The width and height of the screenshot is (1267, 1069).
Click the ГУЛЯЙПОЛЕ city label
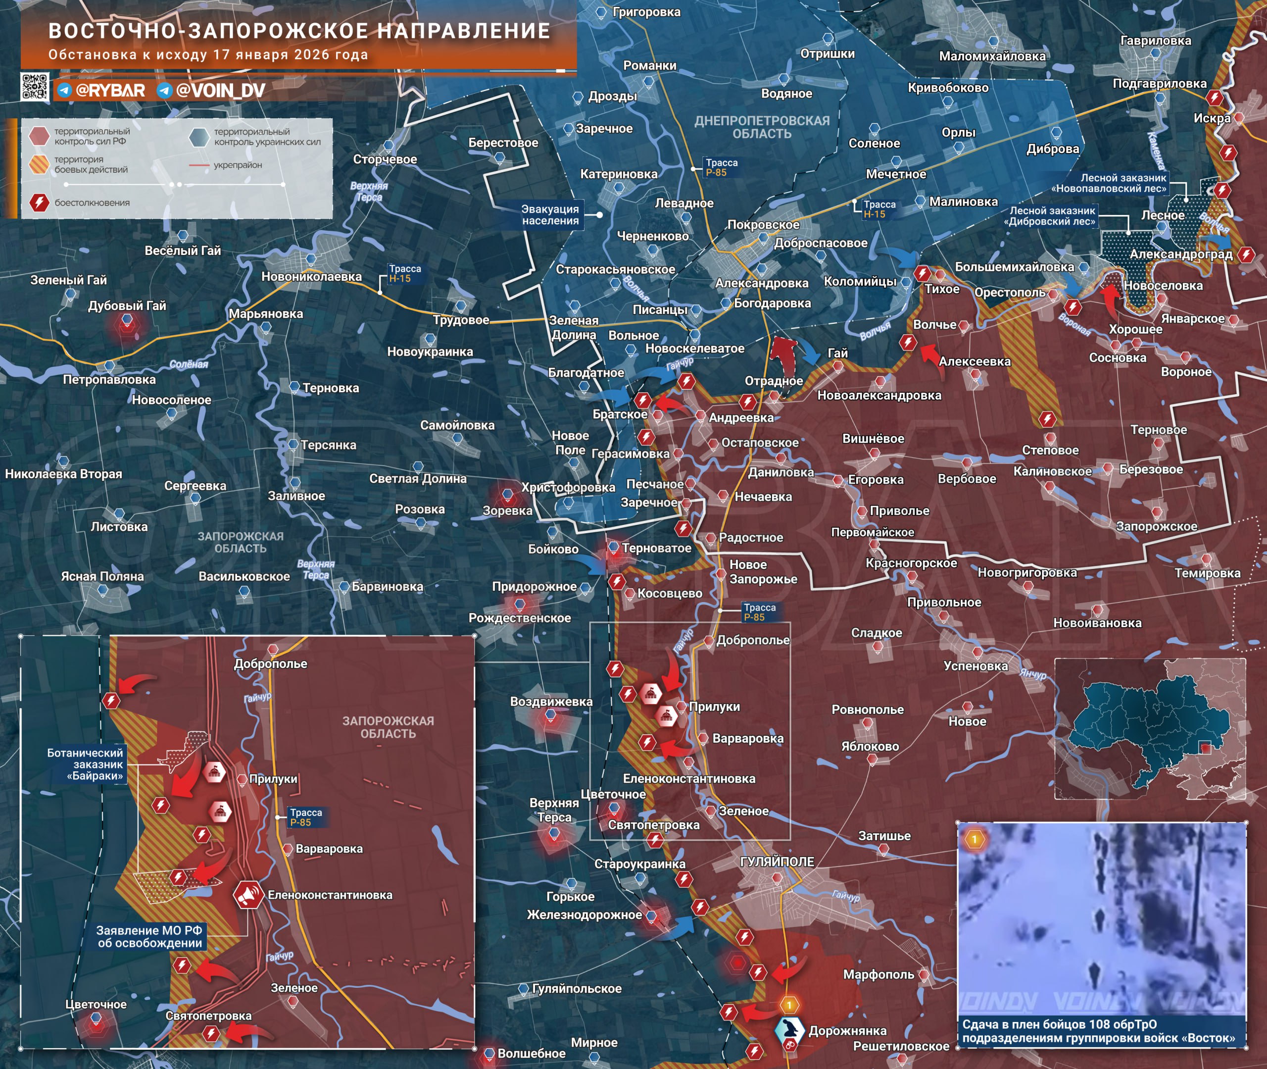777,862
